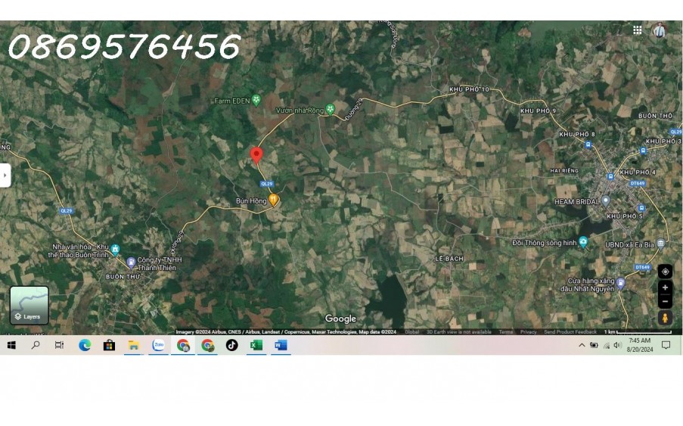
Task: Open TikTok from the taskbar
Action: 232,345
